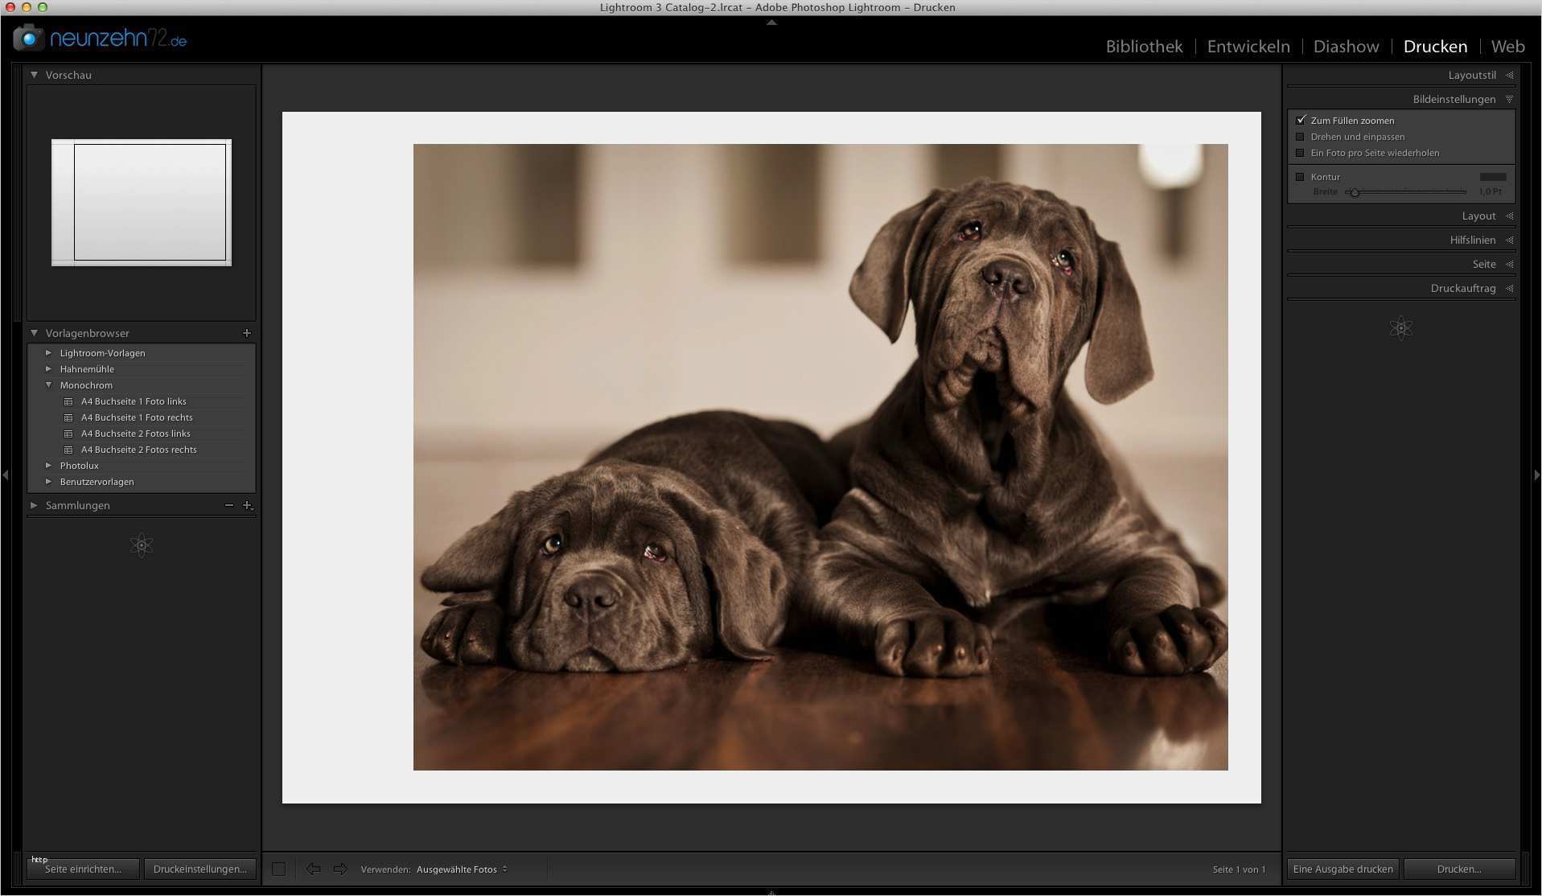Click the Photolux folder label
The image size is (1542, 896).
click(x=79, y=466)
